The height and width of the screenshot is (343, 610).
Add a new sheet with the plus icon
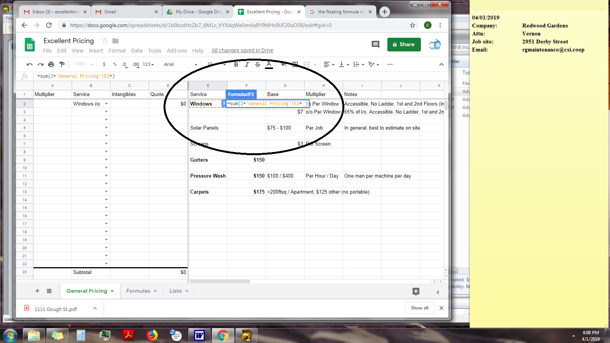point(37,291)
